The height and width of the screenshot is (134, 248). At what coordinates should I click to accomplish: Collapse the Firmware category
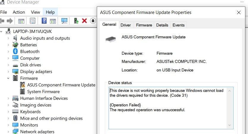coord(8,78)
